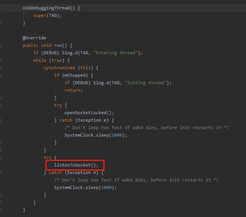Click the comment line below the openSocketLocked catch
This screenshot has height=217, width=246.
pyautogui.click(x=147, y=128)
